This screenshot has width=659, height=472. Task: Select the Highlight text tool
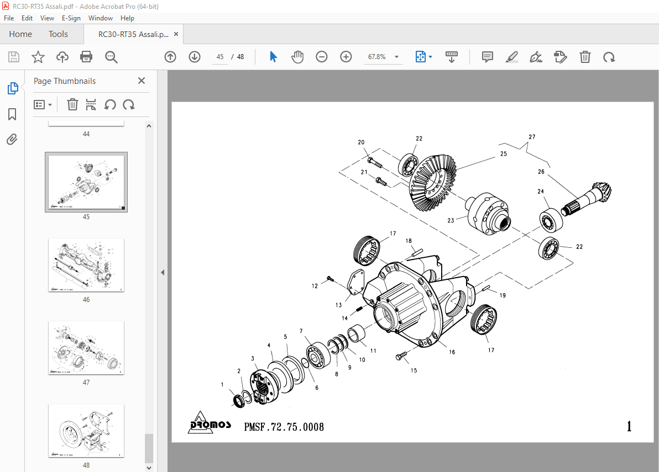(x=512, y=57)
